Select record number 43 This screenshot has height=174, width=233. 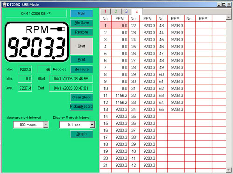tap(162, 26)
